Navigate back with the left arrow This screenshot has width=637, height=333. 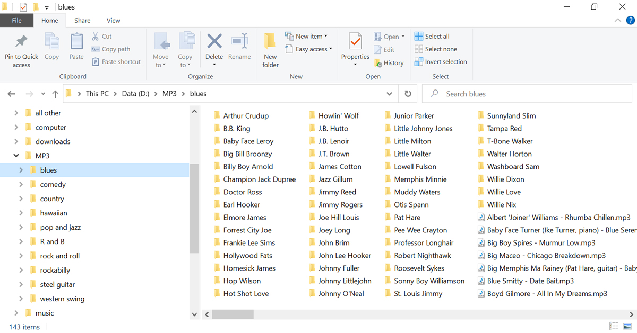tap(12, 94)
